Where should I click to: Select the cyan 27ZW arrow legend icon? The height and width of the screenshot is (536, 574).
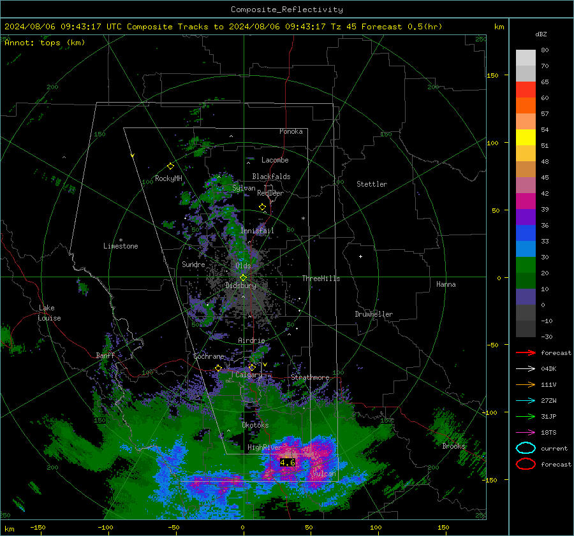click(x=526, y=401)
